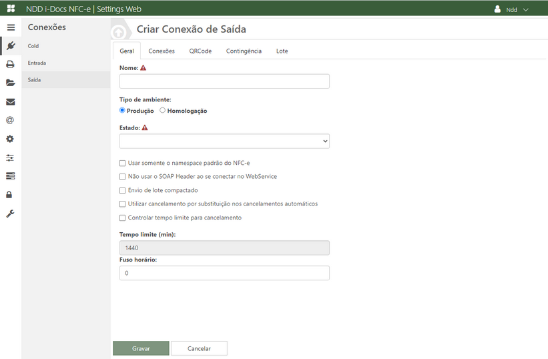This screenshot has height=359, width=548.
Task: Toggle Não usar o SOAP Header checkbox
Action: 122,177
